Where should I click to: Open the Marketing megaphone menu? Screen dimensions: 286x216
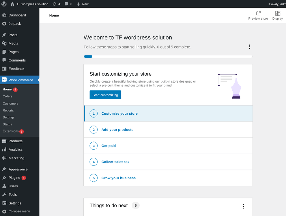click(x=4, y=158)
